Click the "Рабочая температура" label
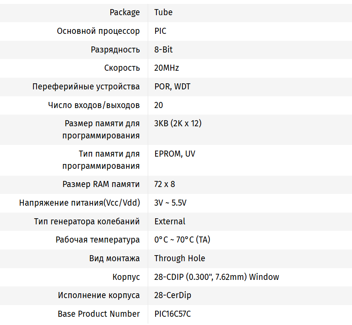 (98, 240)
